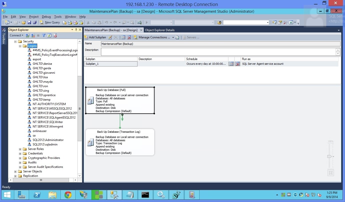Image resolution: width=345 pixels, height=202 pixels.
Task: Click the Back Up Database (Full) task box
Action: coord(120,100)
